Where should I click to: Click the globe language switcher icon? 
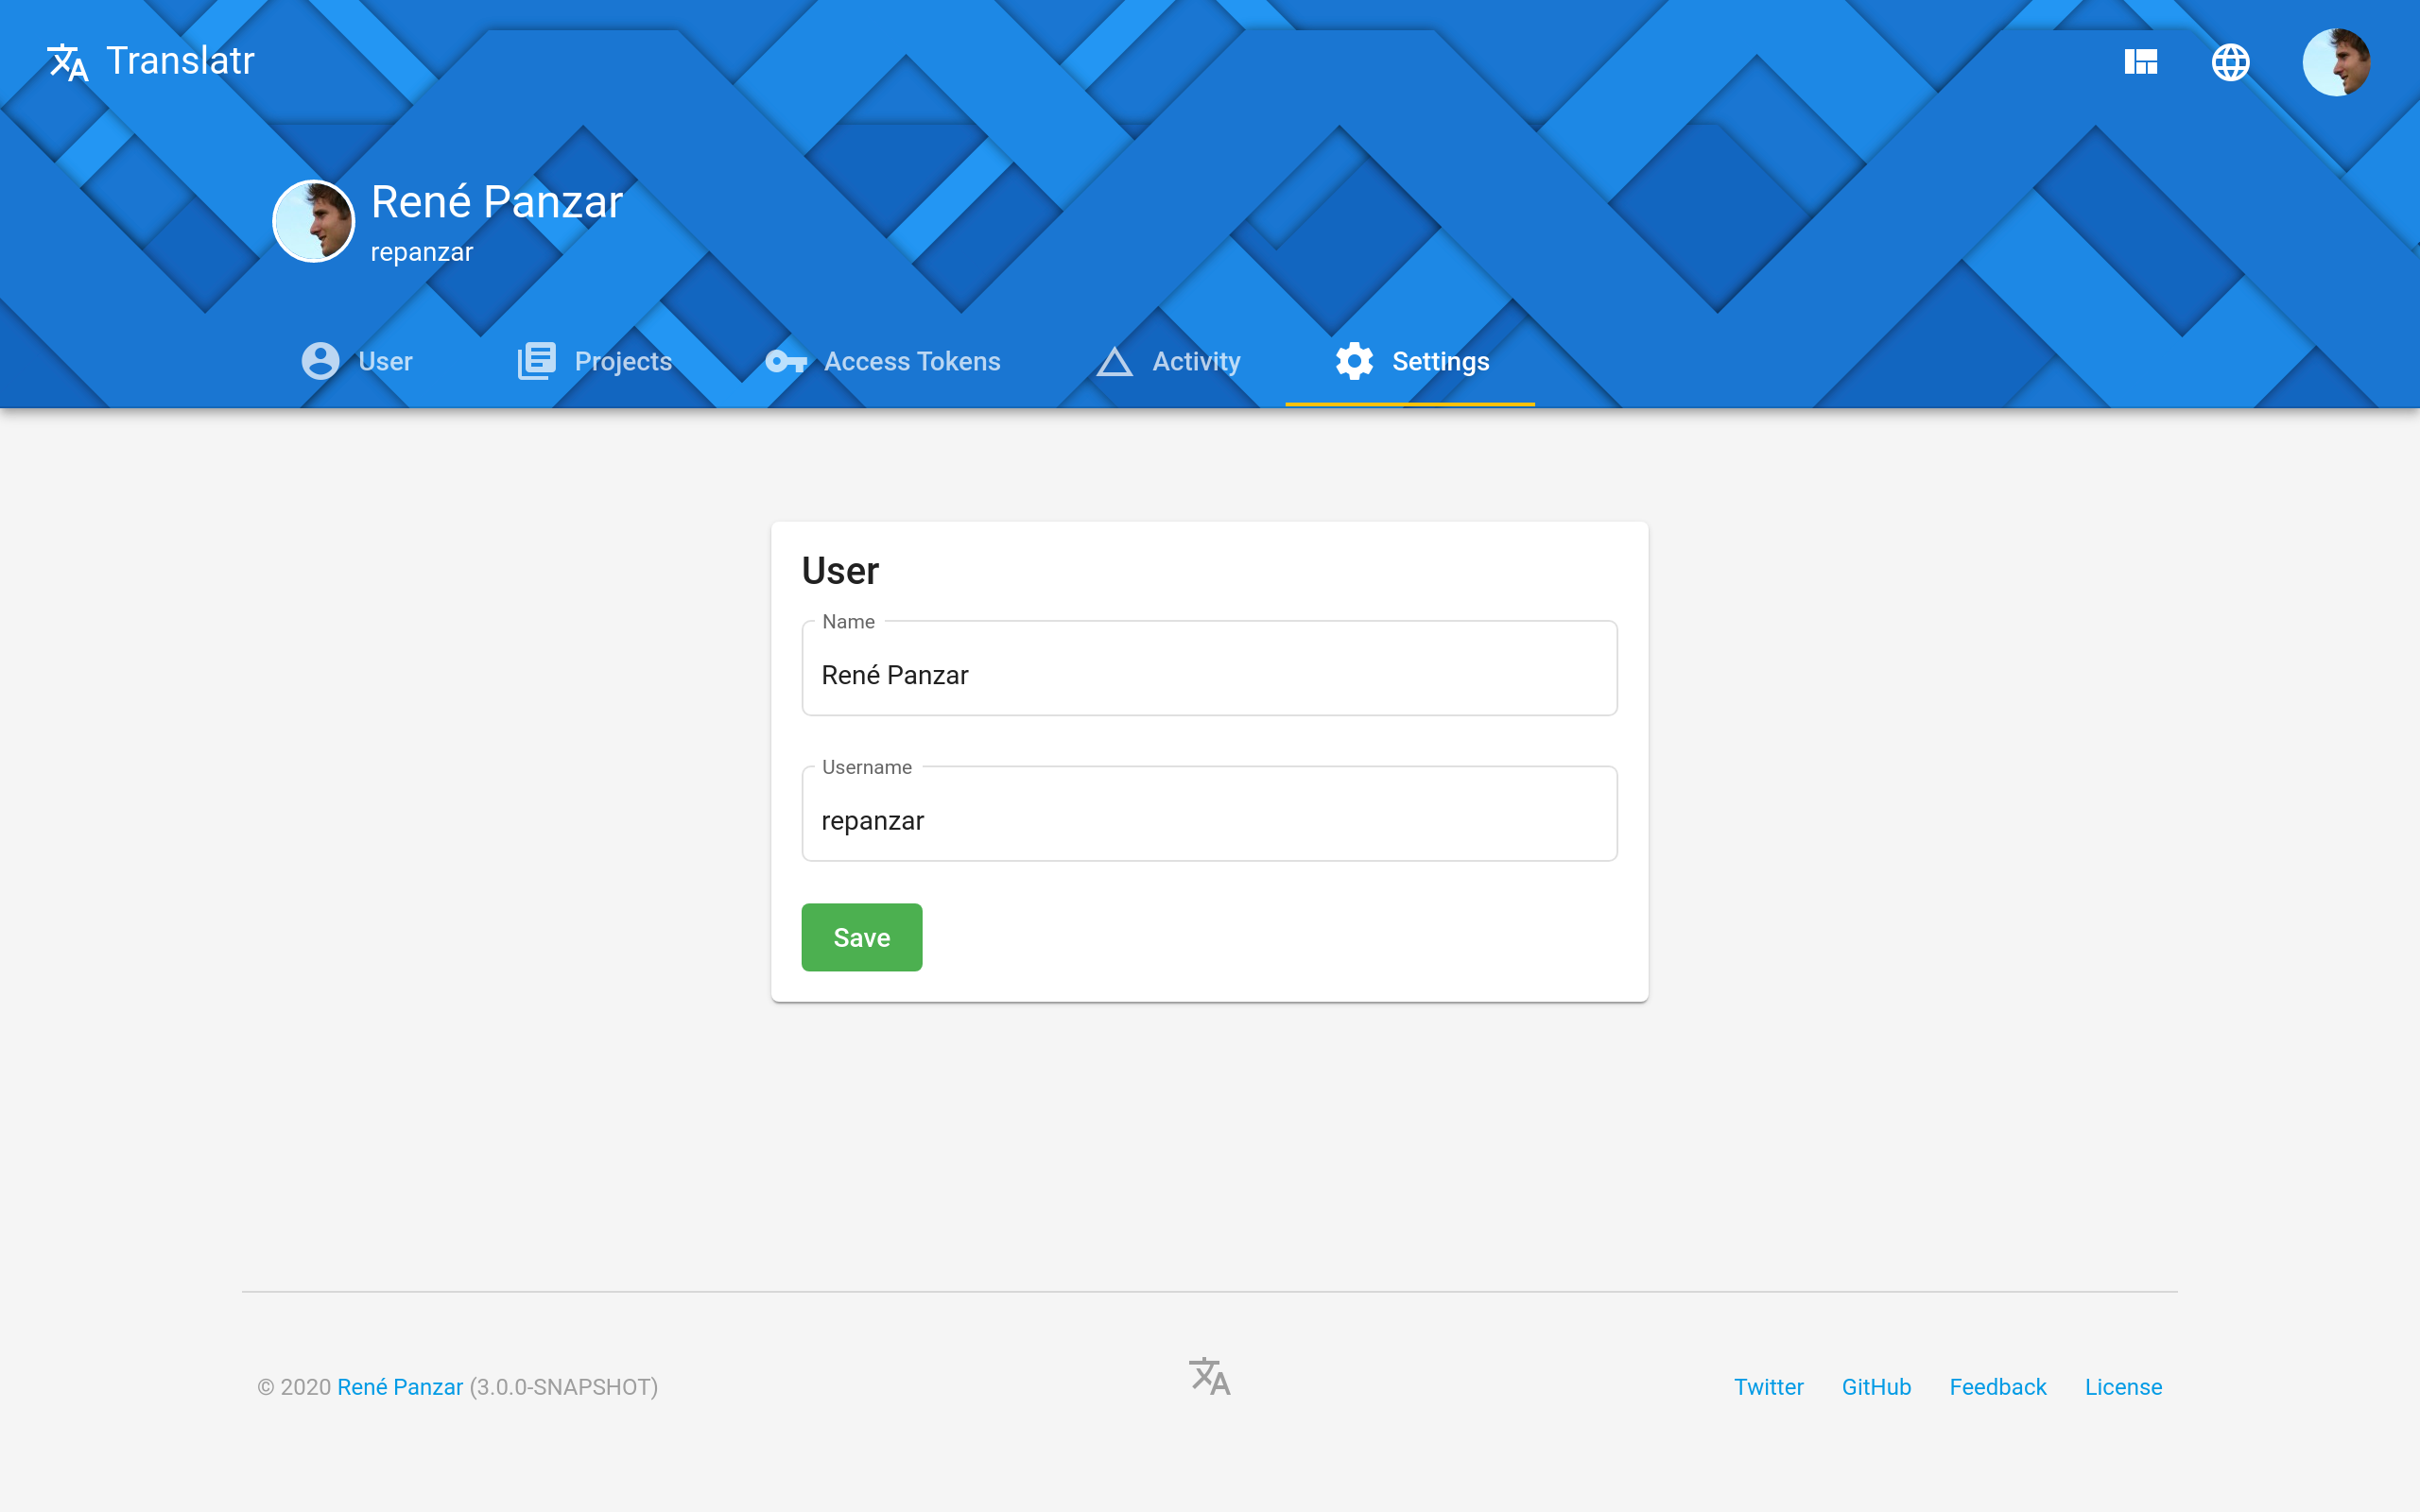[2230, 62]
